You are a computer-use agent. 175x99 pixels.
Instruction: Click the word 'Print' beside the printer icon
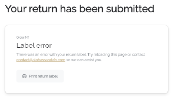(x=32, y=76)
